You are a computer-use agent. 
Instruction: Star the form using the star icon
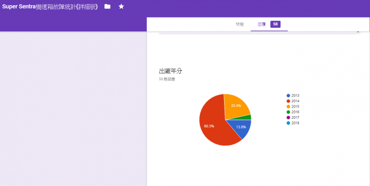[121, 7]
